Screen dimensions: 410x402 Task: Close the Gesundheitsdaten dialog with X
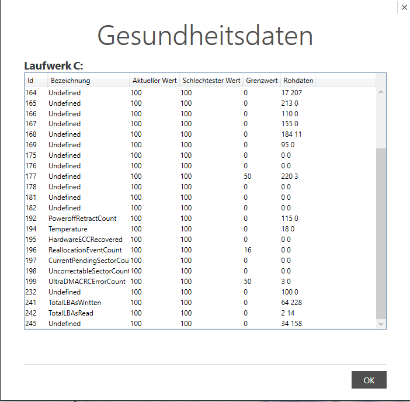pyautogui.click(x=404, y=8)
